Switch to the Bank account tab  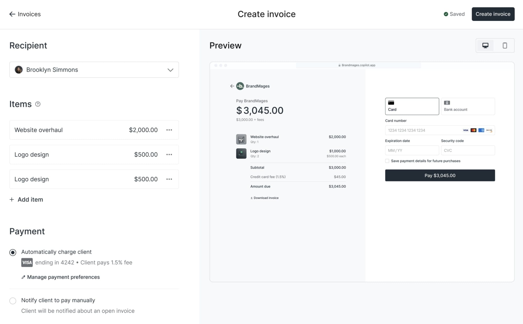(x=468, y=106)
